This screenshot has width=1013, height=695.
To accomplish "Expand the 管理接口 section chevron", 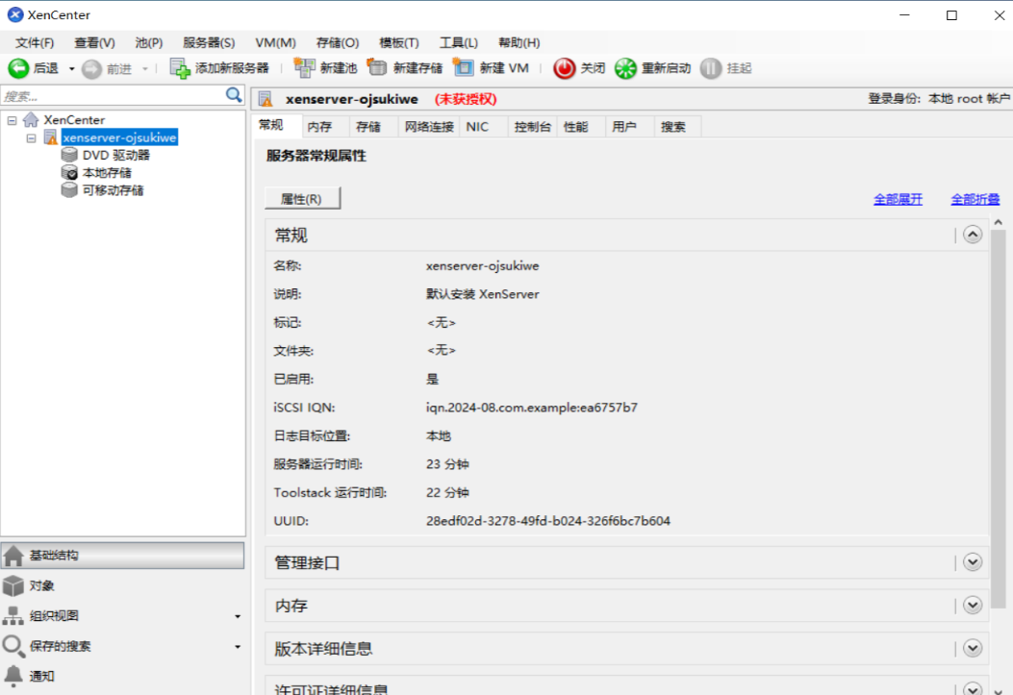I will point(973,562).
